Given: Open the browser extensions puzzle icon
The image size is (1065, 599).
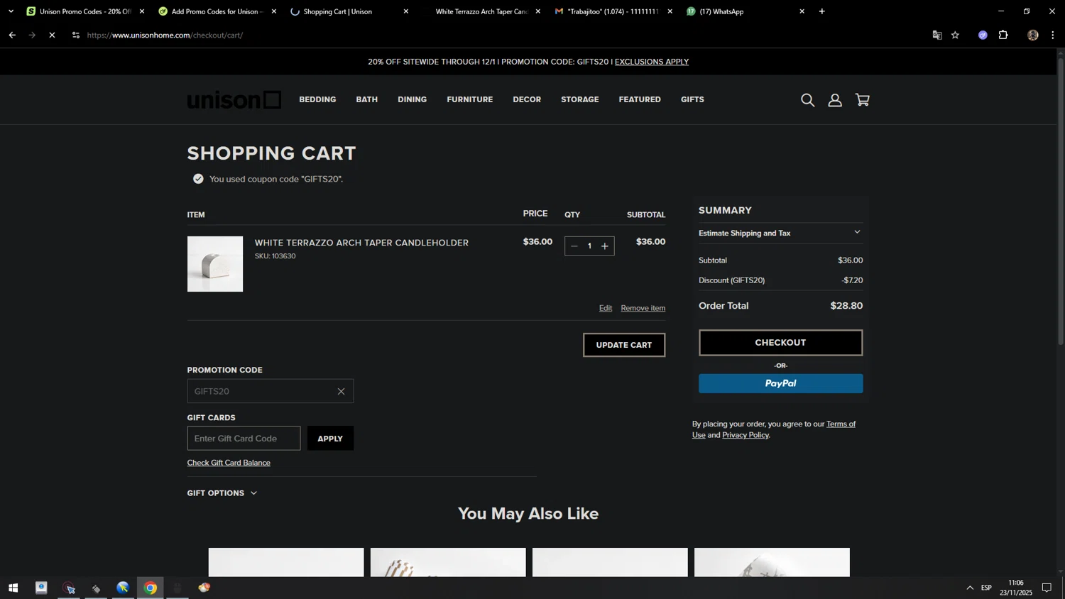Looking at the screenshot, I should coord(1003,35).
